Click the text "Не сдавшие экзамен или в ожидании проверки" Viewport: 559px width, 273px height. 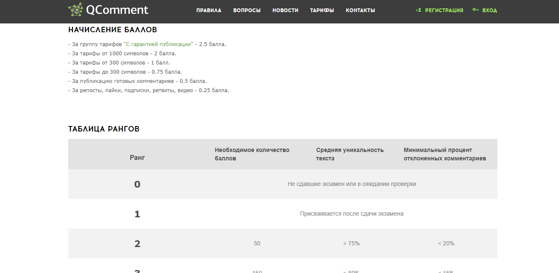tap(352, 184)
